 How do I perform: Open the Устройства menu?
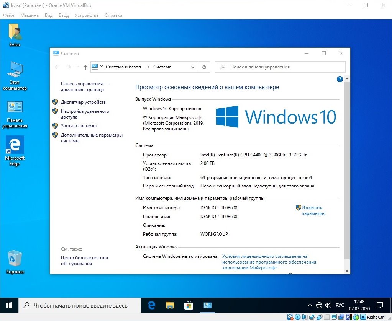[87, 15]
